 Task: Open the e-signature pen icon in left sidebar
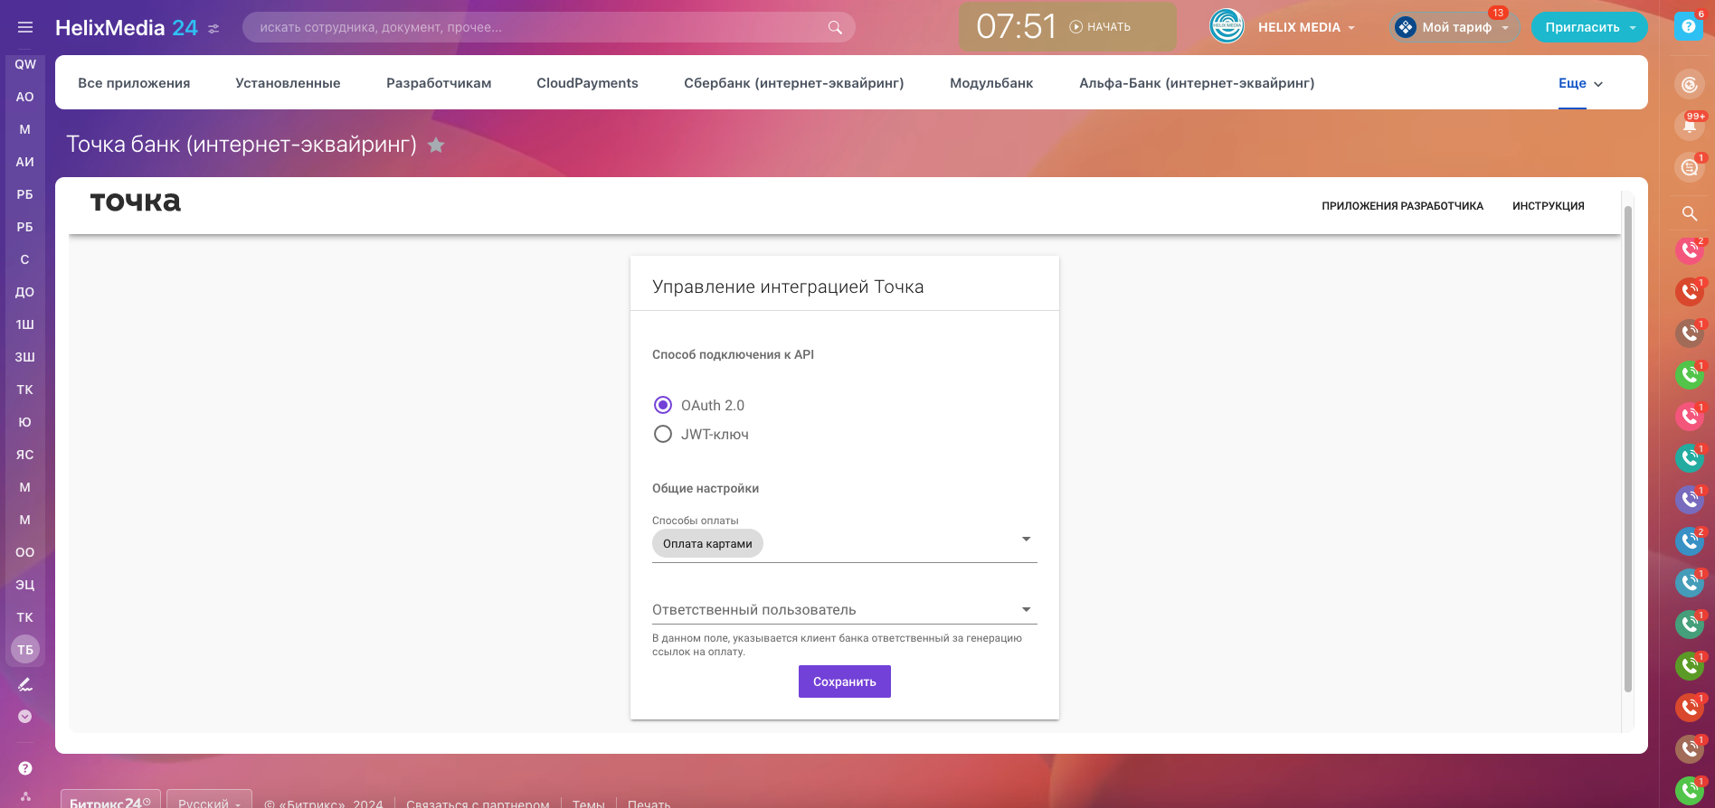[x=25, y=684]
